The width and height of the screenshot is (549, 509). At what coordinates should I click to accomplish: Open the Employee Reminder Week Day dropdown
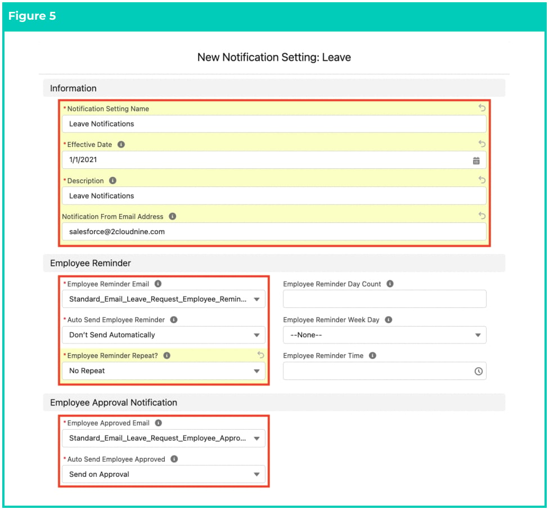click(384, 335)
